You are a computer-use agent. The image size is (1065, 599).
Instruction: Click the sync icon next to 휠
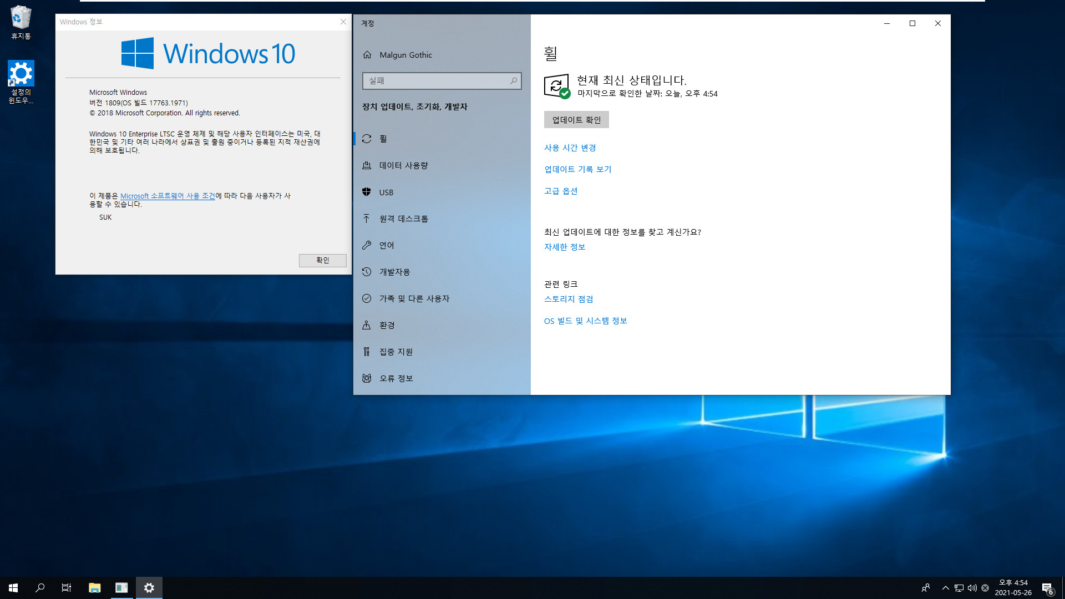click(367, 139)
